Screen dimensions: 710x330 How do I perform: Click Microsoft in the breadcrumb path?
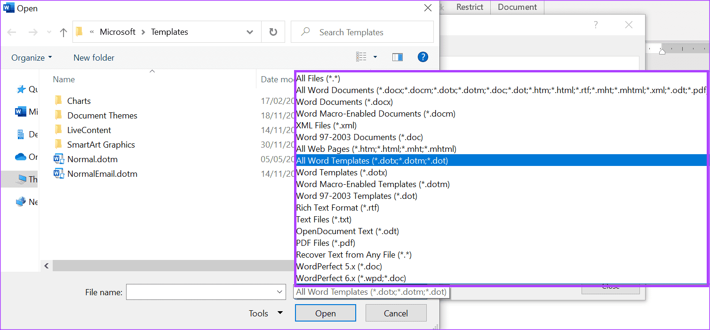(118, 32)
